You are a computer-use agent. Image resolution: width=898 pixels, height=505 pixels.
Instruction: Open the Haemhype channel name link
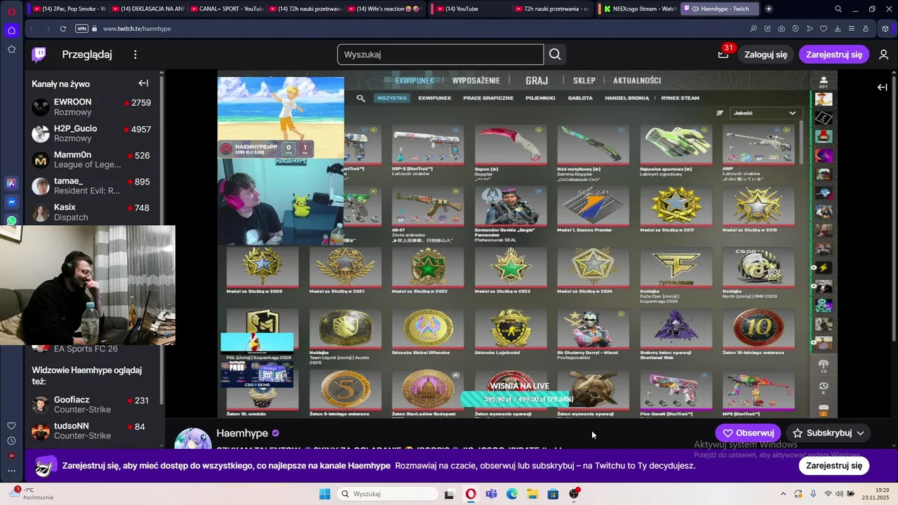(242, 433)
